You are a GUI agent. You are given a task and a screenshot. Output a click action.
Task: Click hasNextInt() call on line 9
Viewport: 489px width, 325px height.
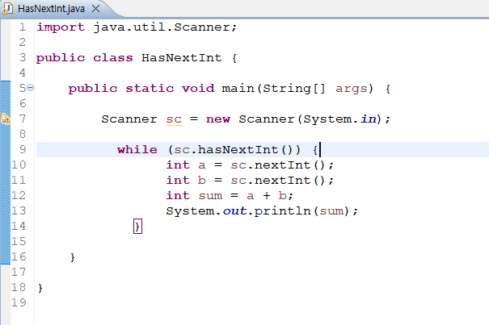(249, 150)
